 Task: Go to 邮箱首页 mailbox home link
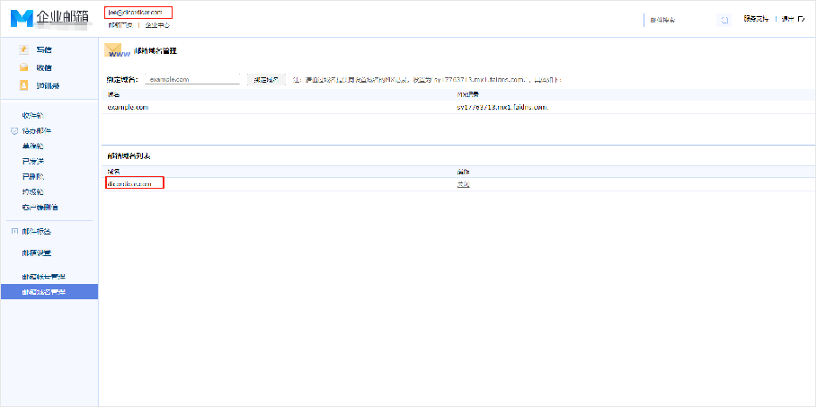120,24
